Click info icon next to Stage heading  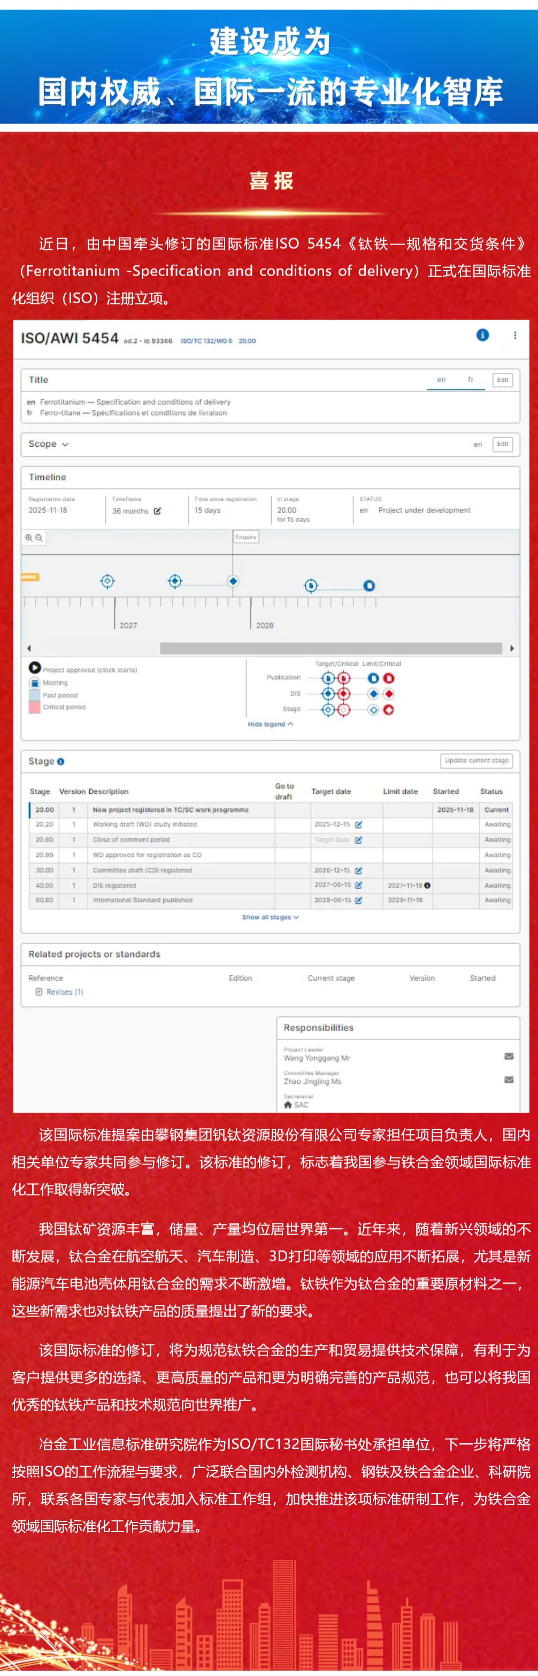pos(60,762)
